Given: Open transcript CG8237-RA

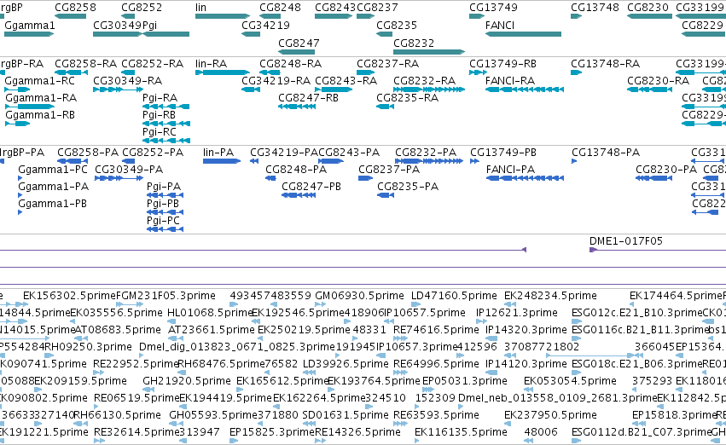Looking at the screenshot, I should coord(388,64).
